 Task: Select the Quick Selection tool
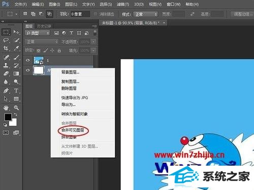coord(16,40)
